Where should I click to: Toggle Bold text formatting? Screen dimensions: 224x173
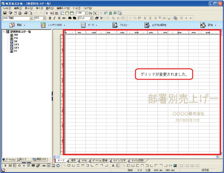point(50,18)
